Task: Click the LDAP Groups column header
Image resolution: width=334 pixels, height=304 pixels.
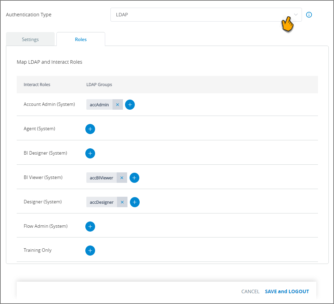Action: click(99, 85)
